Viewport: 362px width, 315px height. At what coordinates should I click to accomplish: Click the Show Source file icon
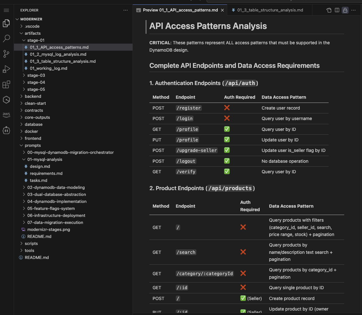coord(329,10)
